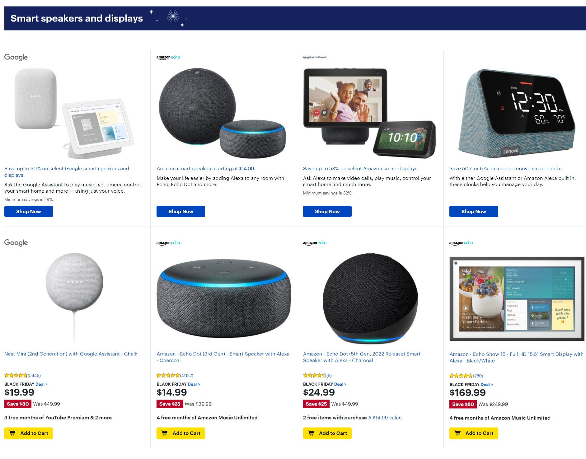Shop Now for Google smart speakers
Viewport: 586px width, 459px height.
pos(29,212)
